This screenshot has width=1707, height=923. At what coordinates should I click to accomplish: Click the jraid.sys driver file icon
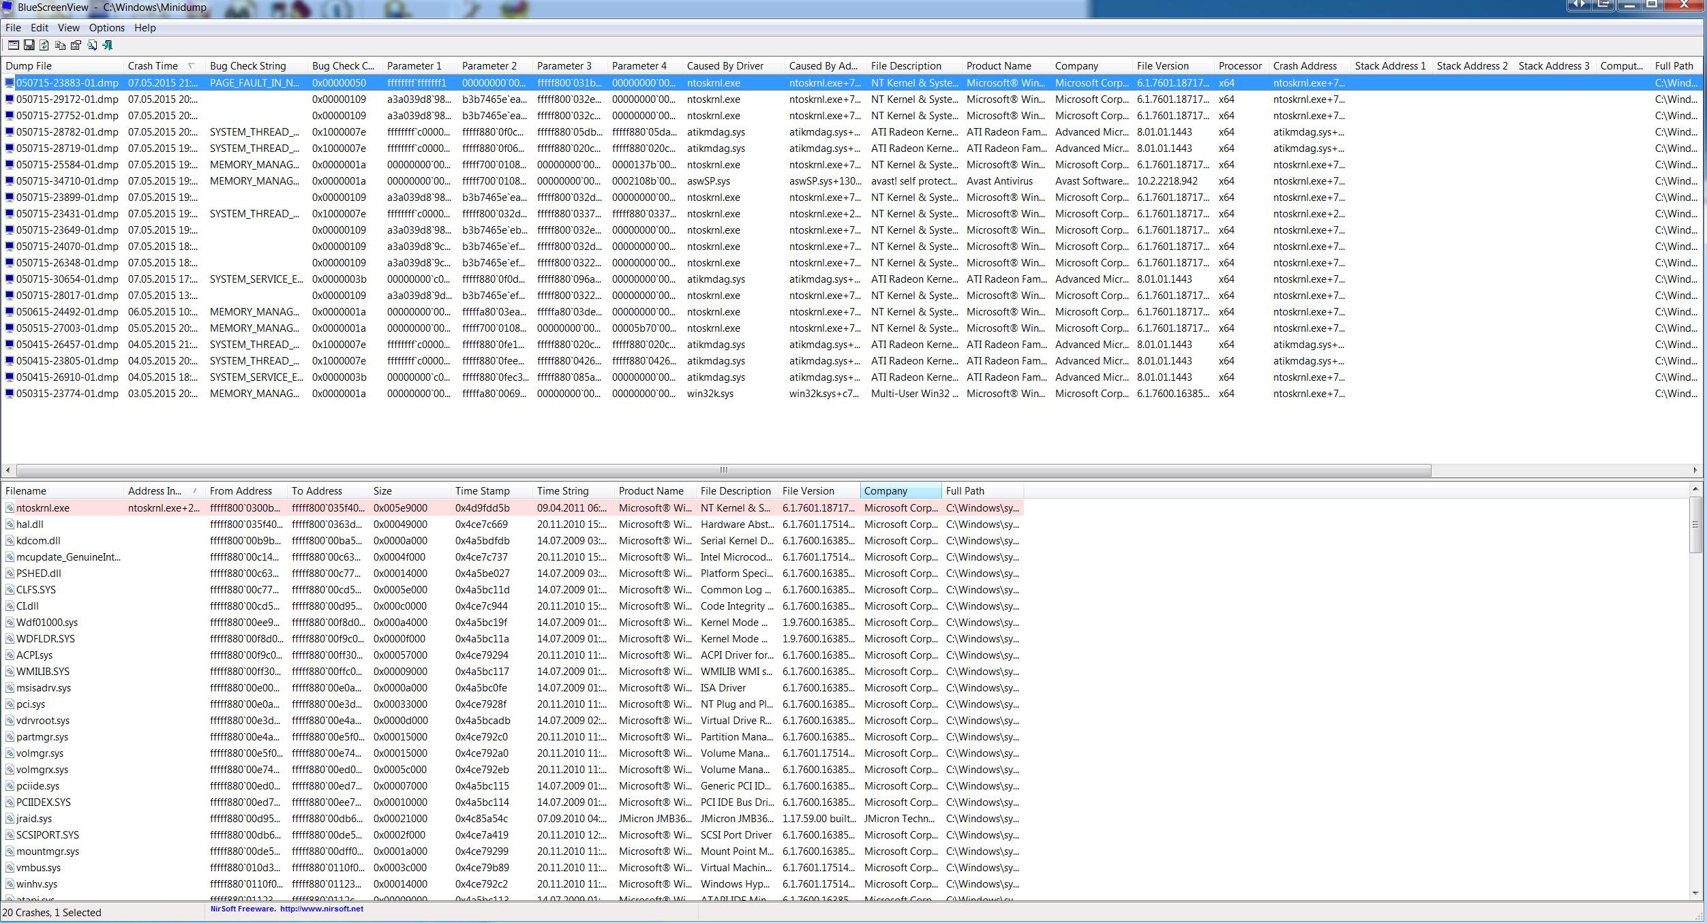click(10, 819)
